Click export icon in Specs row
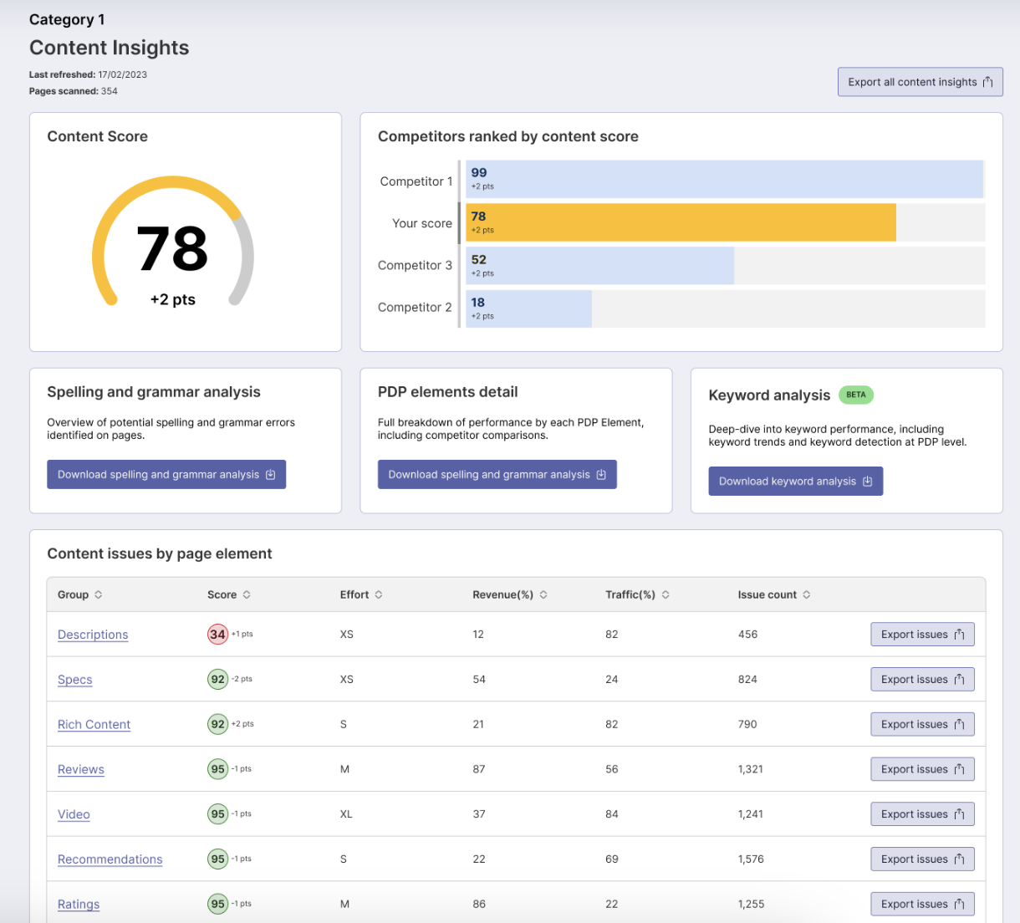 pyautogui.click(x=959, y=680)
